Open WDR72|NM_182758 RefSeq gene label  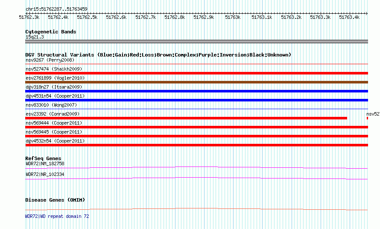[45, 164]
